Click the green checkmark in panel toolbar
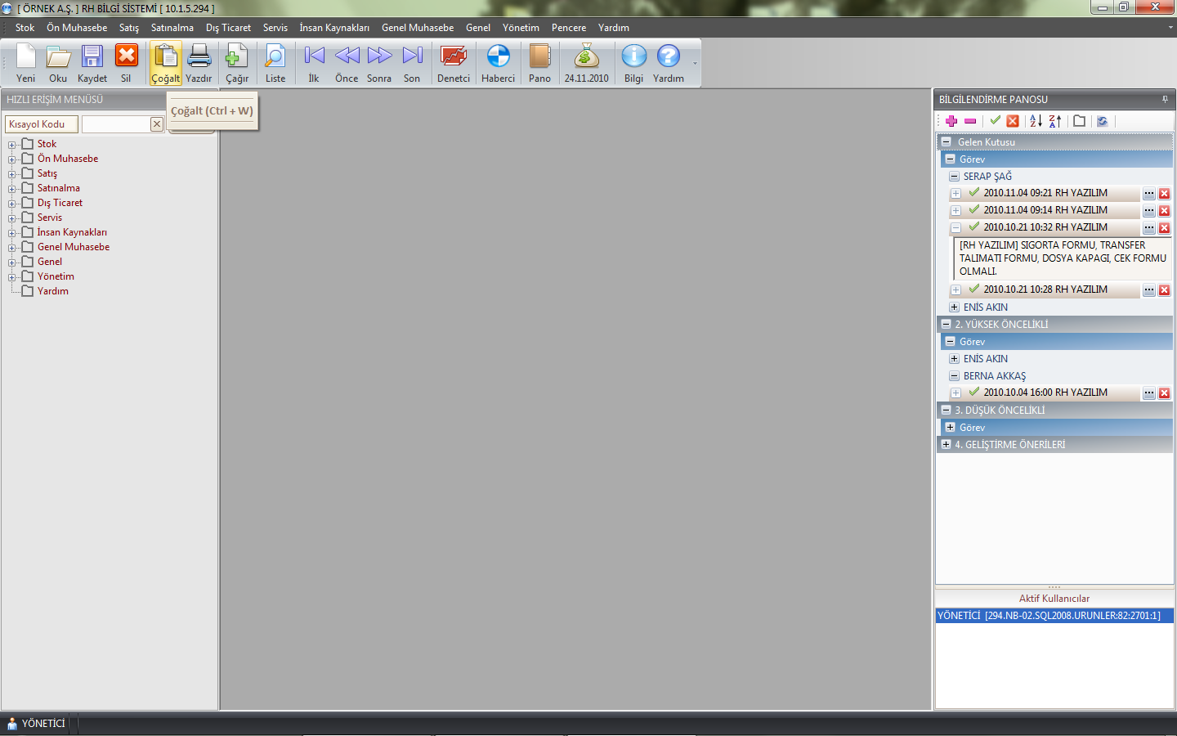The image size is (1177, 736). (995, 121)
